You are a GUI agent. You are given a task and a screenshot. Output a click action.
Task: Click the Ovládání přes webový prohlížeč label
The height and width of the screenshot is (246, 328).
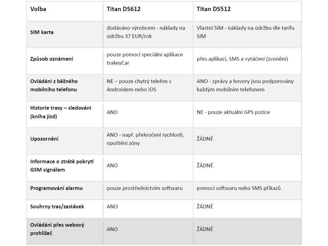[57, 229]
